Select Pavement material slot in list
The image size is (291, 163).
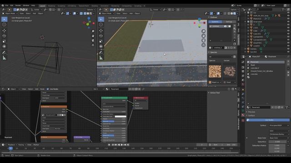click(x=266, y=62)
